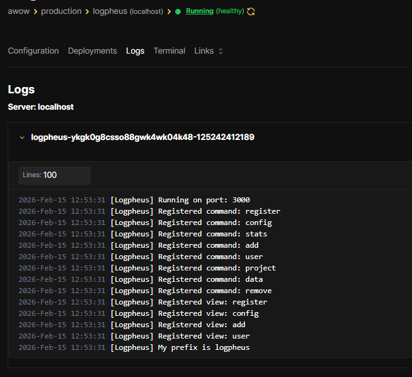Open the Links dropdown menu
The width and height of the screenshot is (412, 377).
(x=208, y=51)
